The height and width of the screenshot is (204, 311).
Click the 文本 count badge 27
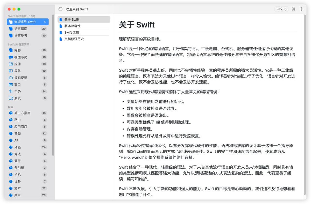pos(44,188)
